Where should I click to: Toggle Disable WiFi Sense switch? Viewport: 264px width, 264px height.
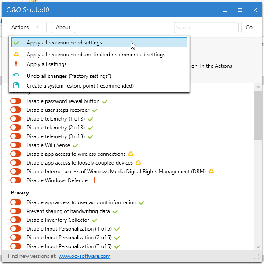click(16, 145)
